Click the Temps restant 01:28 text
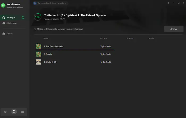Screen dimensions: 186x118 click(55, 19)
